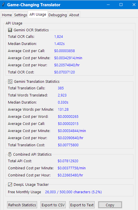Click the Game-Changing Translator window title

tap(34, 5)
